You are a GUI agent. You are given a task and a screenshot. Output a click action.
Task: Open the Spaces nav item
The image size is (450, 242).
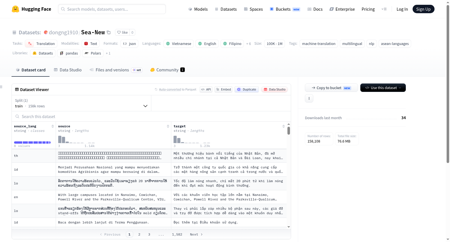253,9
